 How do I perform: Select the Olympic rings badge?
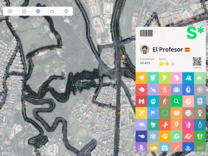200,147
